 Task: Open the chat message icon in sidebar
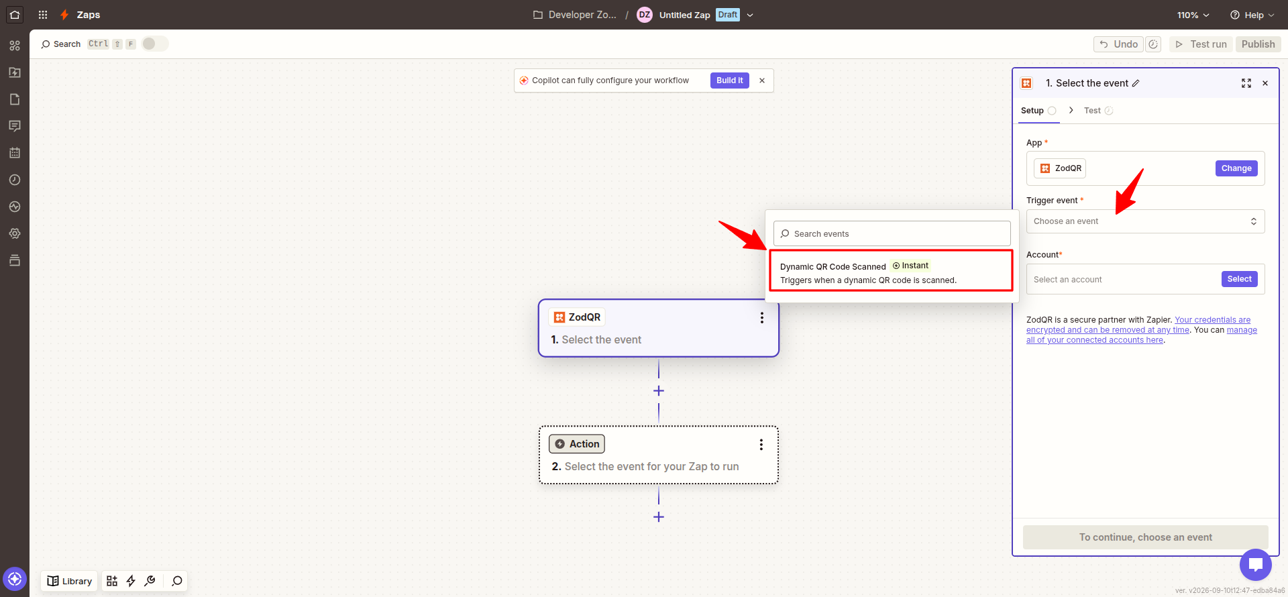point(15,126)
